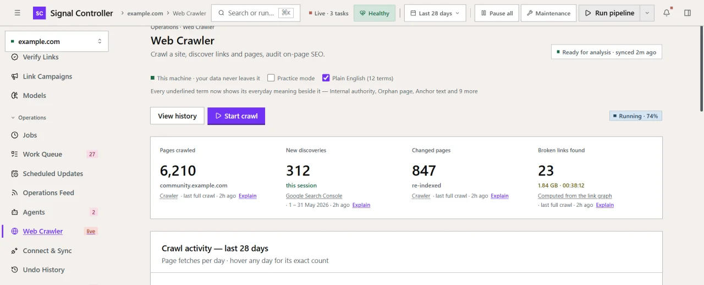The width and height of the screenshot is (704, 285).
Task: Go to Scheduled Updates page
Action: [x=53, y=174]
